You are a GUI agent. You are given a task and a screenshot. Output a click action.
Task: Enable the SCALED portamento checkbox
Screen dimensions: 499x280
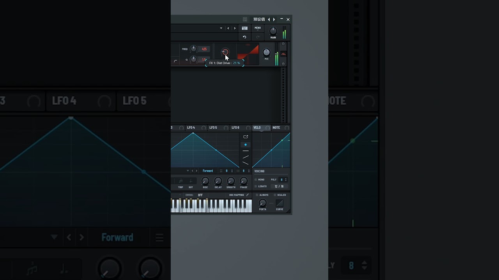[275, 195]
